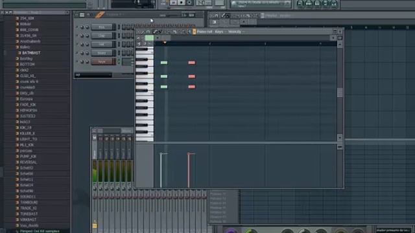415x233 pixels.
Task: Click the save icon beneath piano roll toolbar
Action: (139, 43)
